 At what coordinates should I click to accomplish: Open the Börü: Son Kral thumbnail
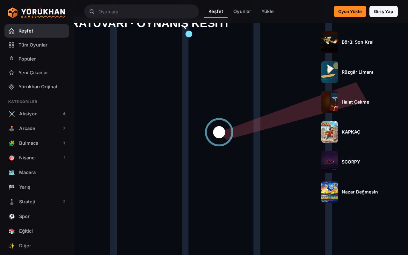point(330,42)
